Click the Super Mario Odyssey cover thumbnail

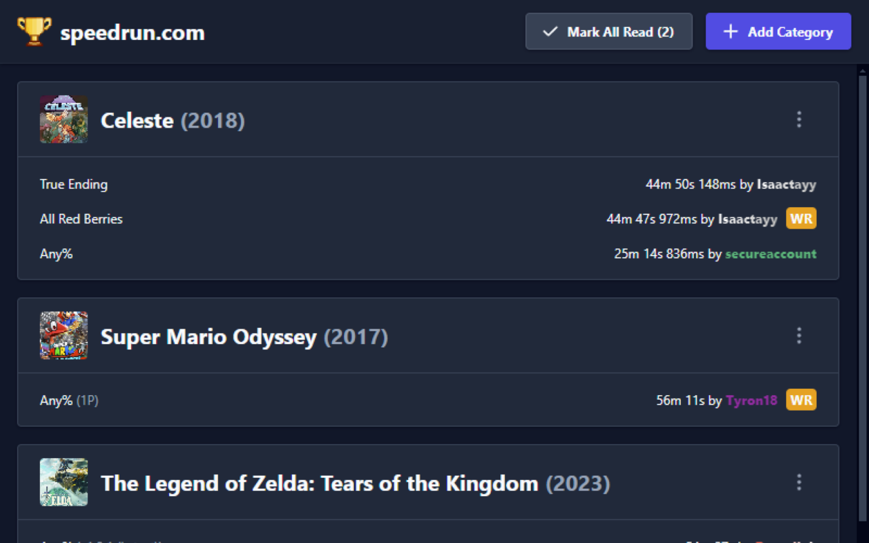coord(64,335)
